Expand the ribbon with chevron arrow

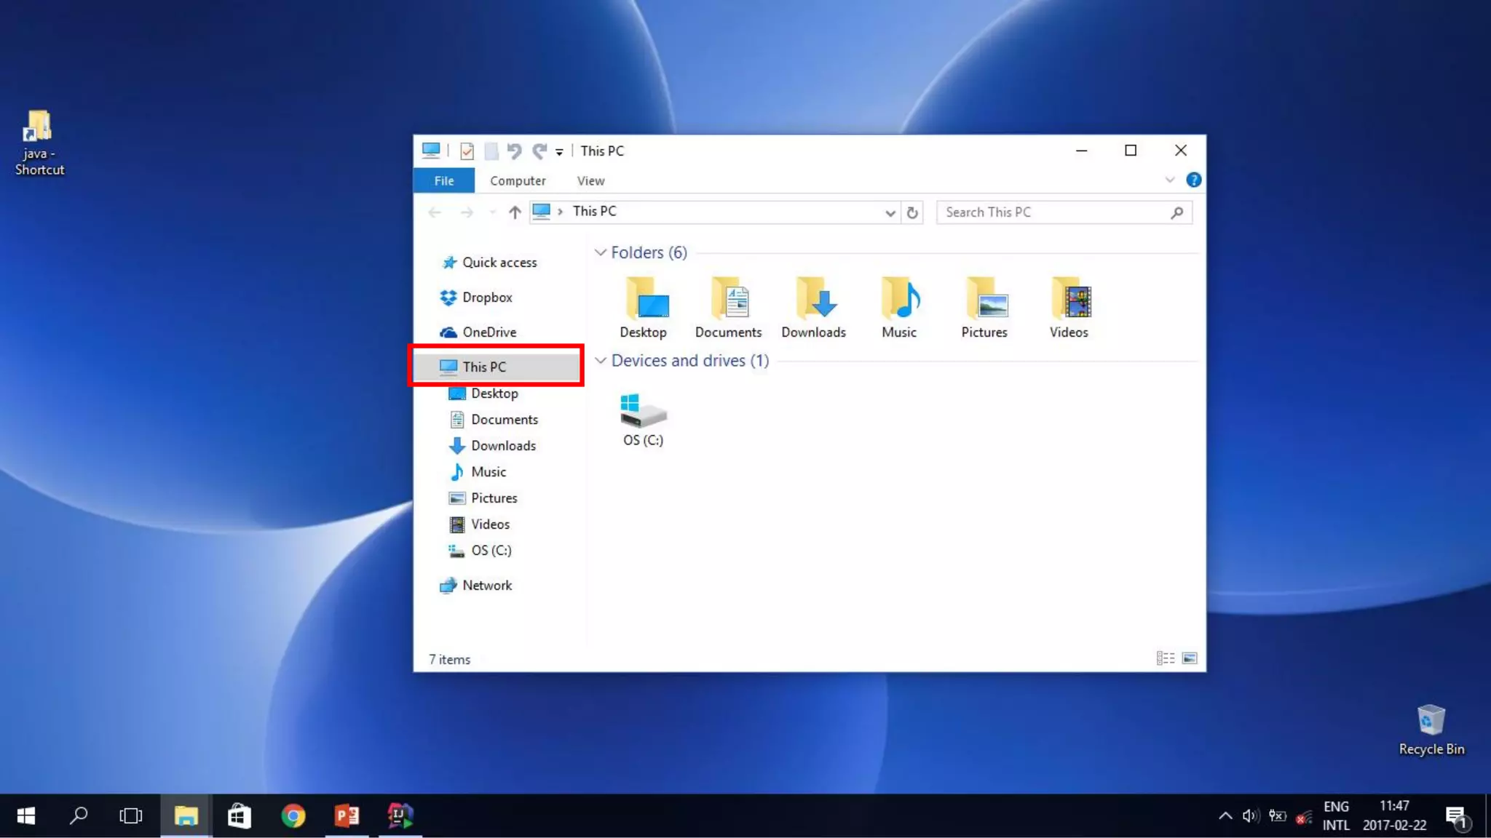[1169, 180]
